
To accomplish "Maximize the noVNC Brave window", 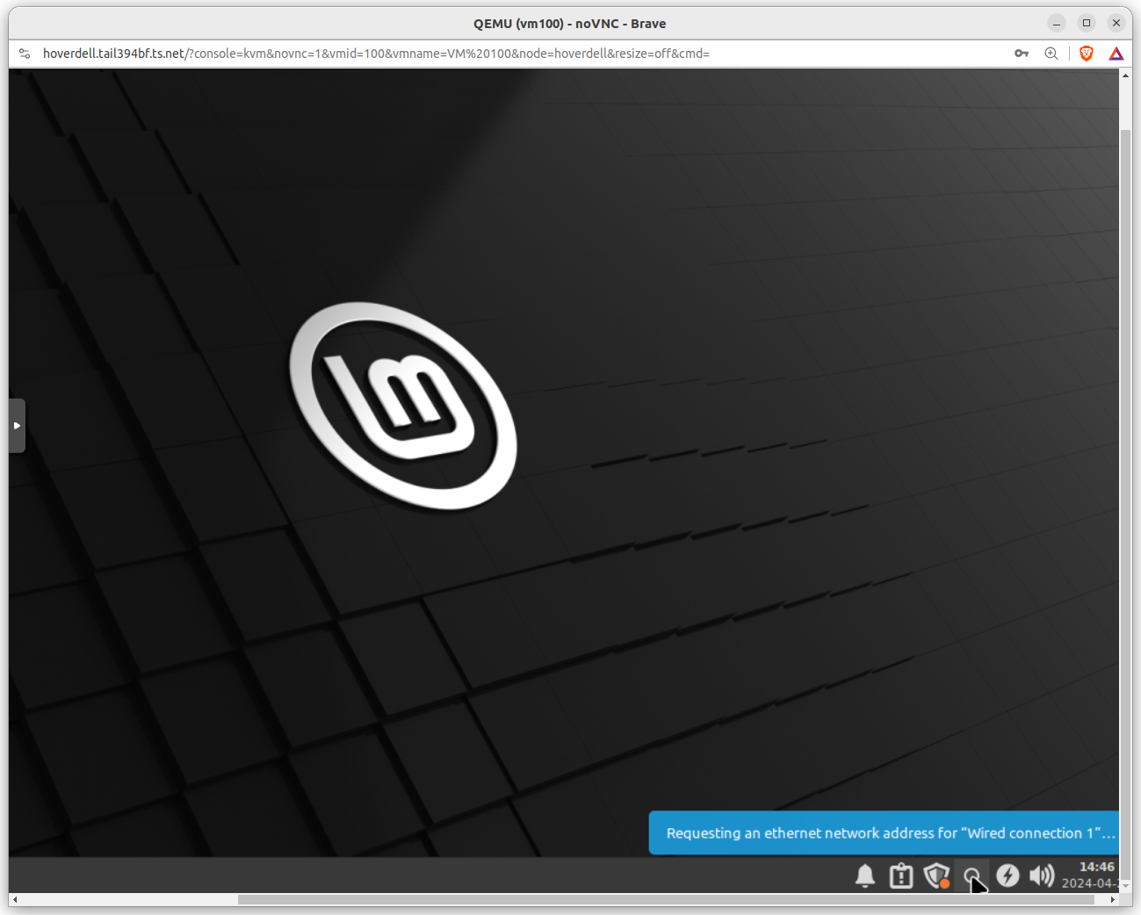I will click(1087, 23).
